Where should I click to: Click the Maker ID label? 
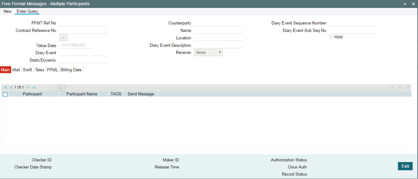pos(171,160)
